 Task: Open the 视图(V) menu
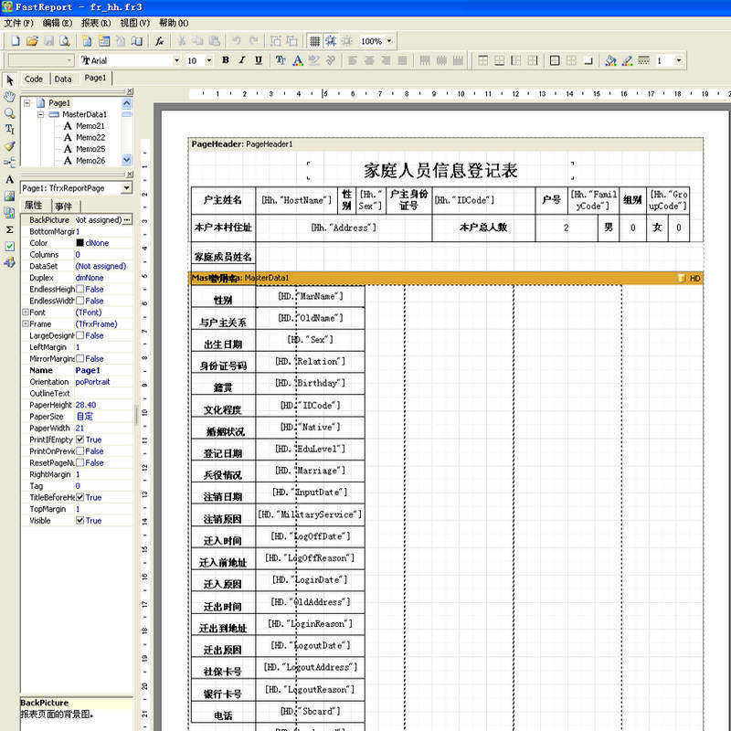134,23
